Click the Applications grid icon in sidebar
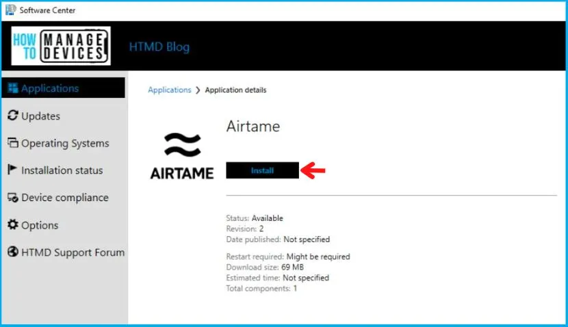The width and height of the screenshot is (568, 327). 13,88
